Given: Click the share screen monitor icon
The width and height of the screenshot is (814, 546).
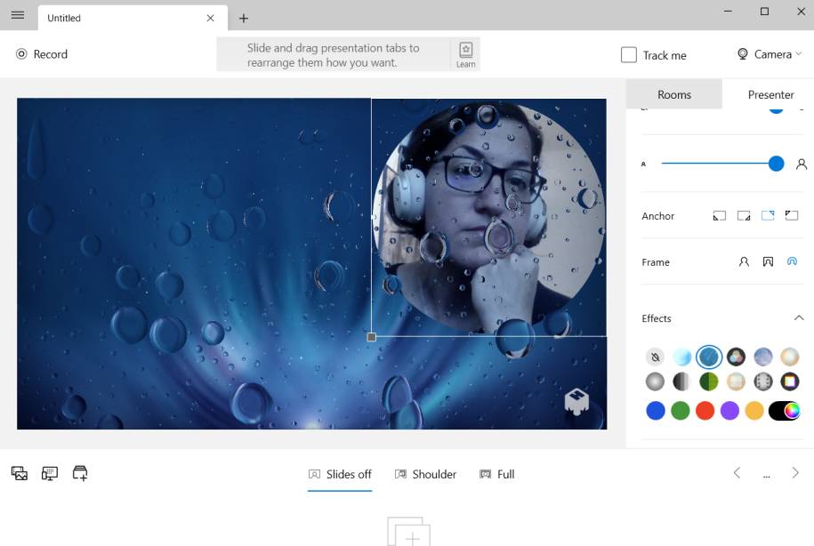Looking at the screenshot, I should tap(50, 473).
